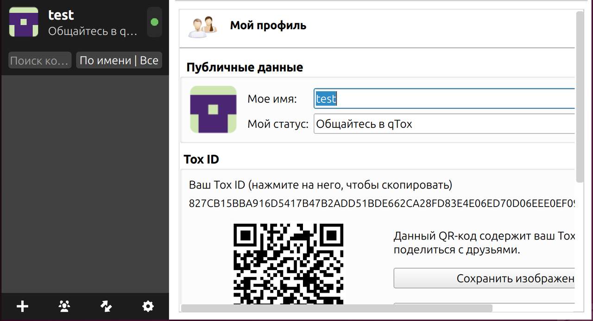The height and width of the screenshot is (321, 593).
Task: Click the 'Публичные данные' section heading
Action: pos(245,67)
